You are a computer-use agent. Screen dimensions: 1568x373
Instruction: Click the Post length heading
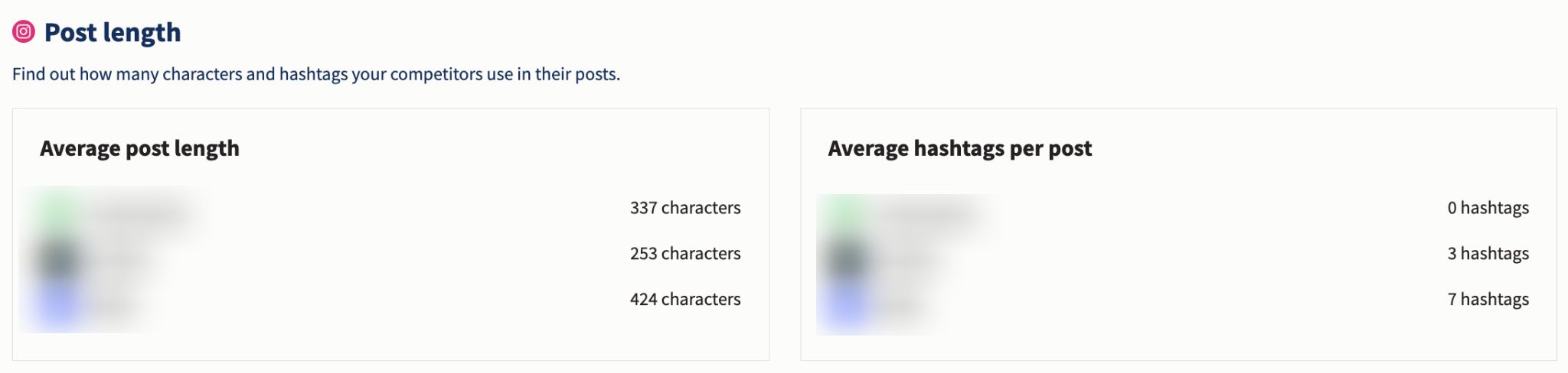(113, 32)
